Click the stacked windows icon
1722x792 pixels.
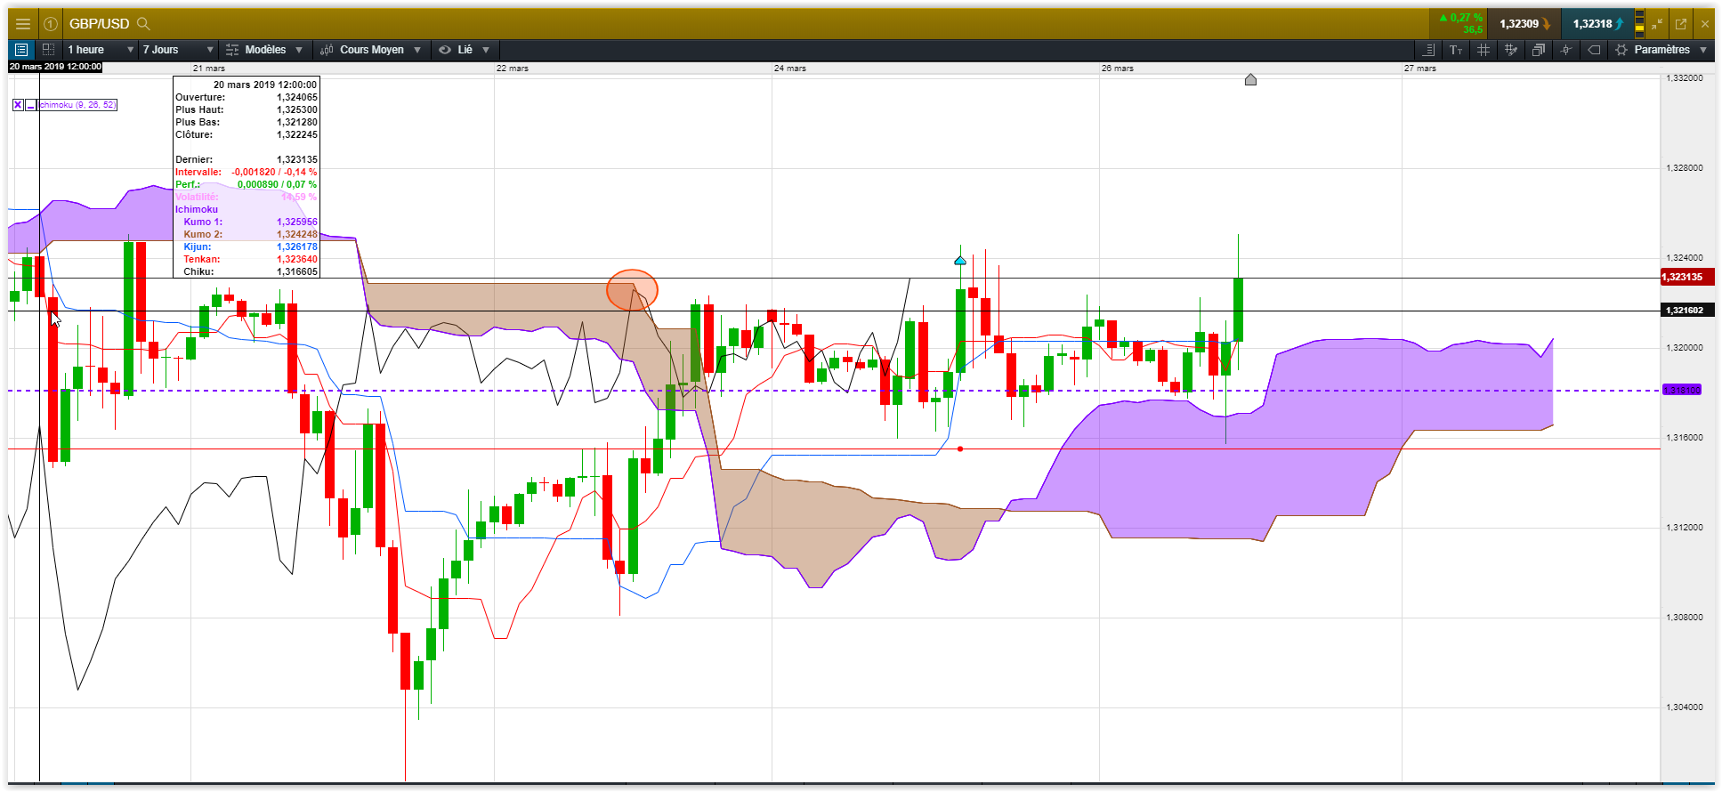click(x=1539, y=50)
